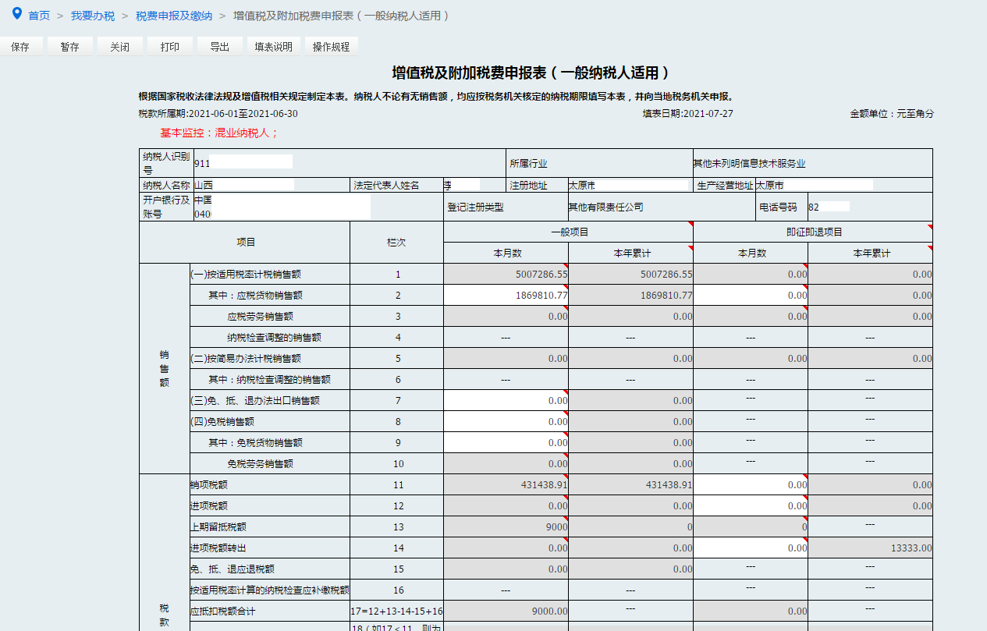This screenshot has width=987, height=631.
Task: Edit 应税货物销售额 一般项目 本月数 field 1869810.77
Action: 506,296
